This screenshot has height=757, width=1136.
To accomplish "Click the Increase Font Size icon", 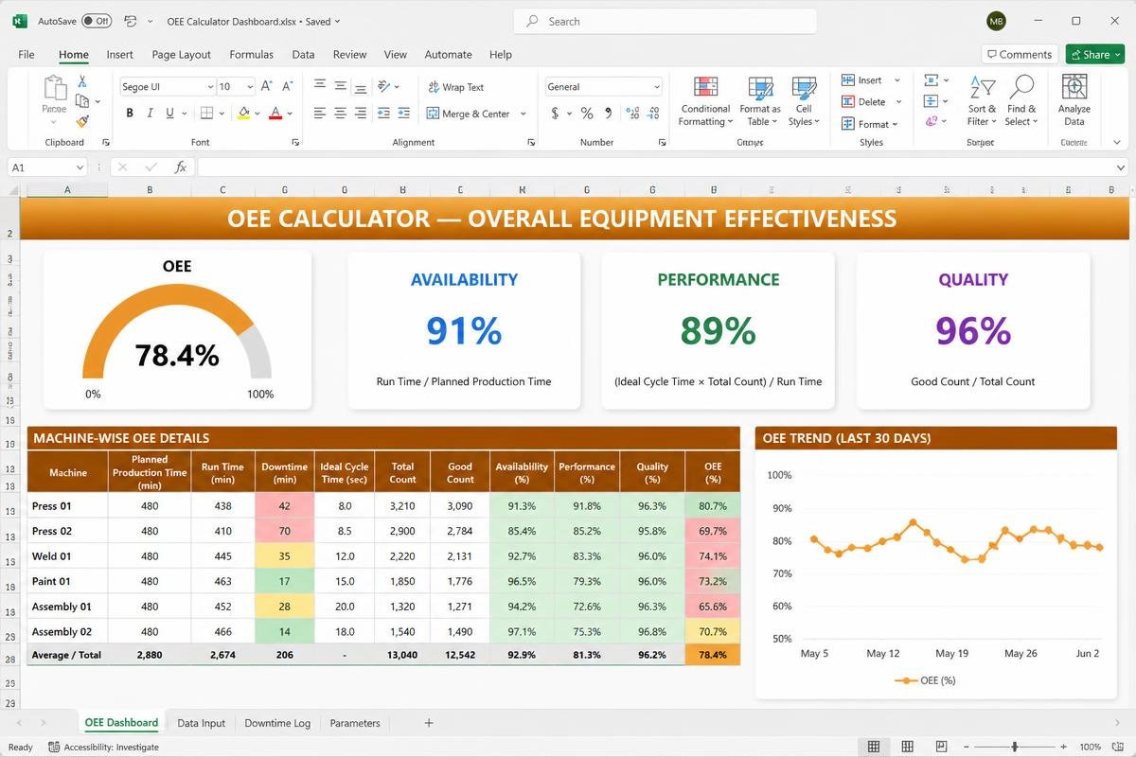I will click(x=267, y=86).
